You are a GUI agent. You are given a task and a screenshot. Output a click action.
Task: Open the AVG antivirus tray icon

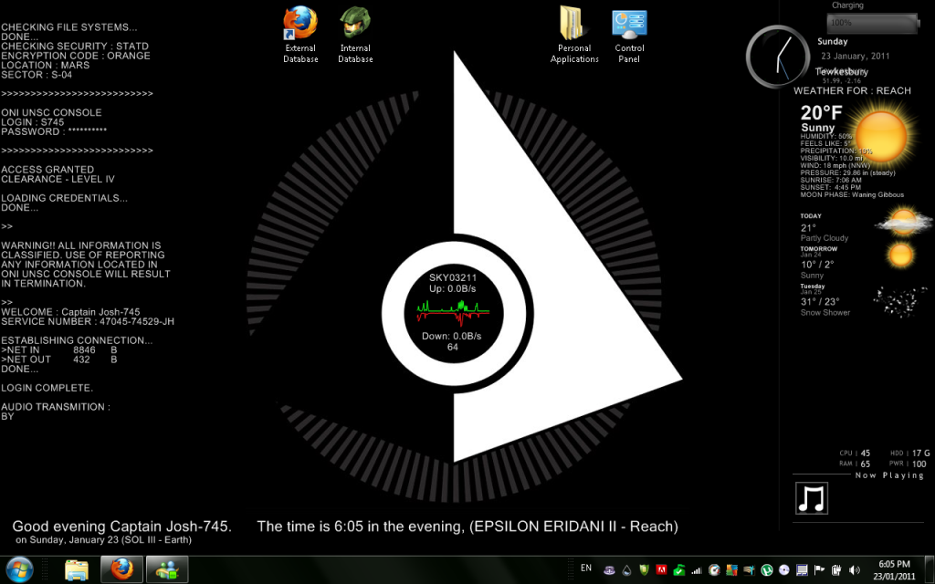point(731,570)
